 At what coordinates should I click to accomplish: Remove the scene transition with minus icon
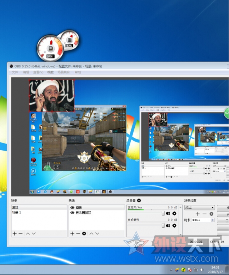(204, 214)
